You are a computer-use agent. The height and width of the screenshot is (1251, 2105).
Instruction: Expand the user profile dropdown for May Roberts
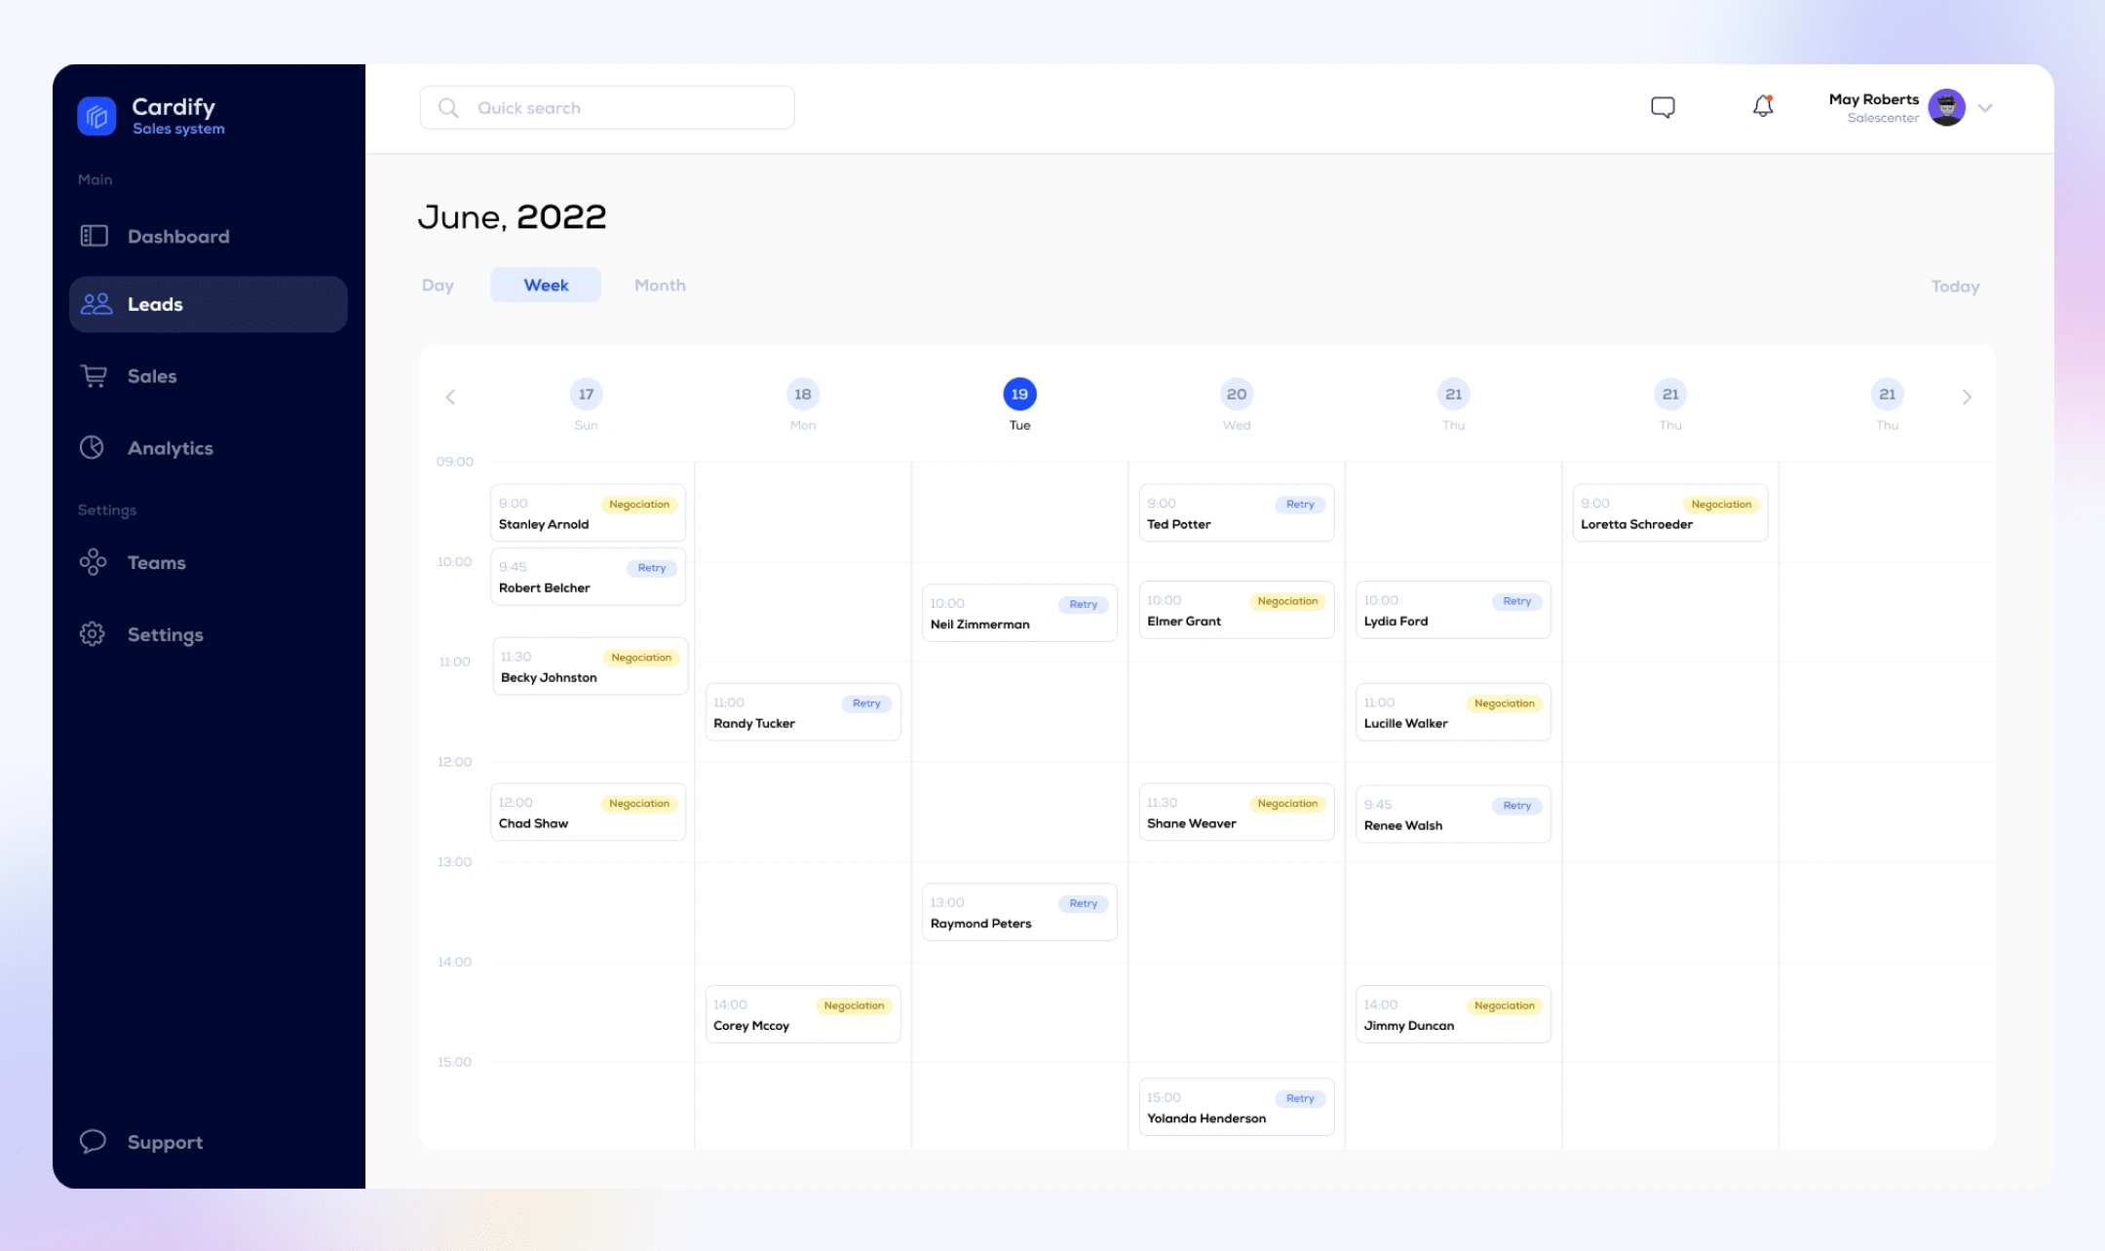(x=1987, y=107)
